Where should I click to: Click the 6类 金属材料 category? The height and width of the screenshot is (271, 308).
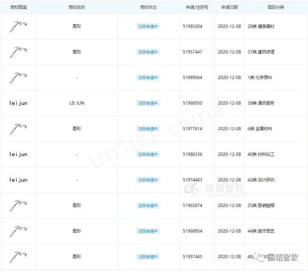(260, 129)
